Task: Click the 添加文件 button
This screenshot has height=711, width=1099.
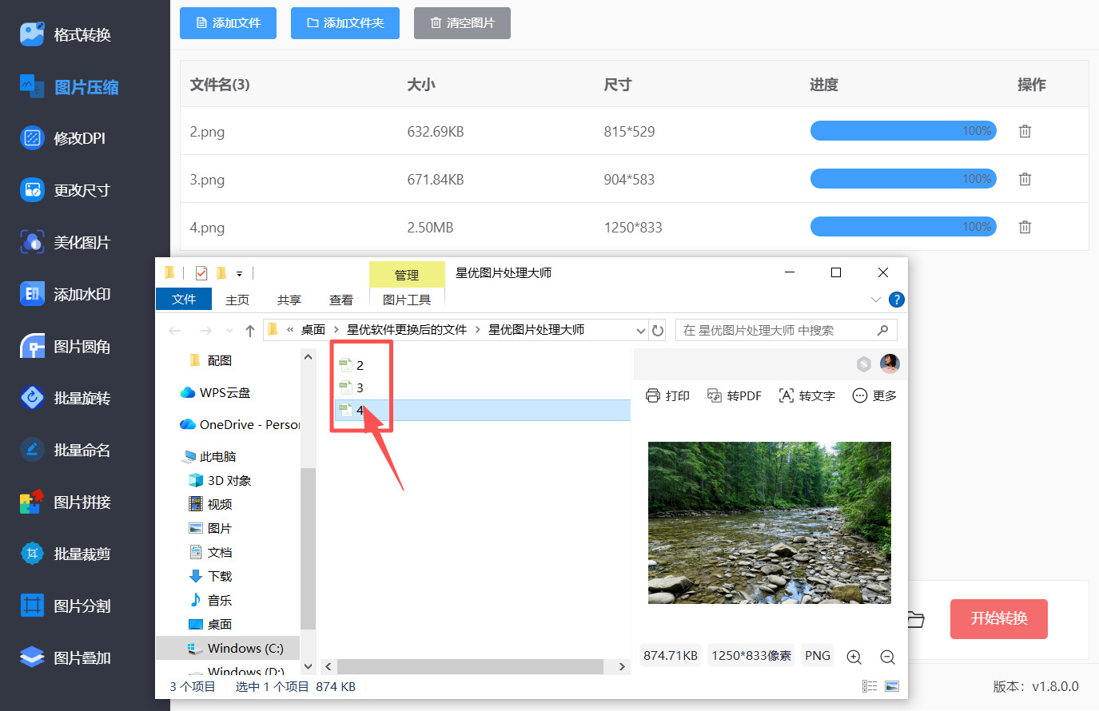Action: [228, 23]
